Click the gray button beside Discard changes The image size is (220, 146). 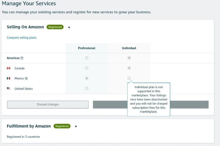189,105
